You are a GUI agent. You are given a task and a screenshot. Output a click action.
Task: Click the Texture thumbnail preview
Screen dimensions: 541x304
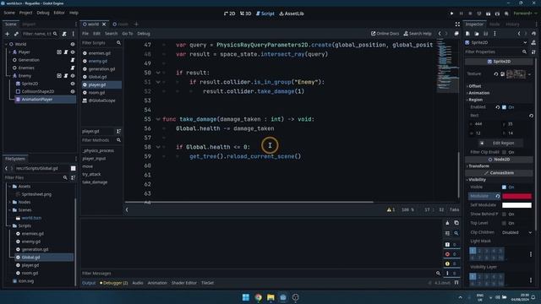pos(516,74)
